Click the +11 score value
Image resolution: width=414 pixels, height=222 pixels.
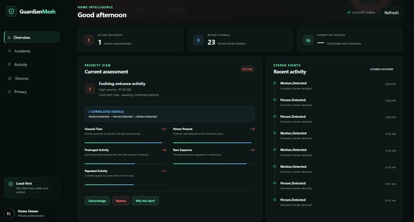(164, 171)
